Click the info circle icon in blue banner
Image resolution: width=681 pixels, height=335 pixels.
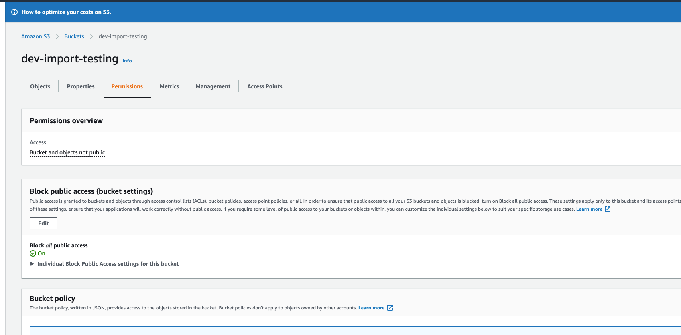(x=14, y=12)
